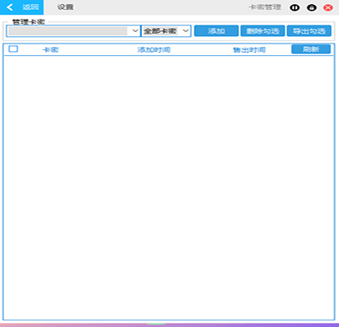Viewport: 339px width, 327px height.
Task: Click the 卡密管理 title text
Action: [x=265, y=7]
